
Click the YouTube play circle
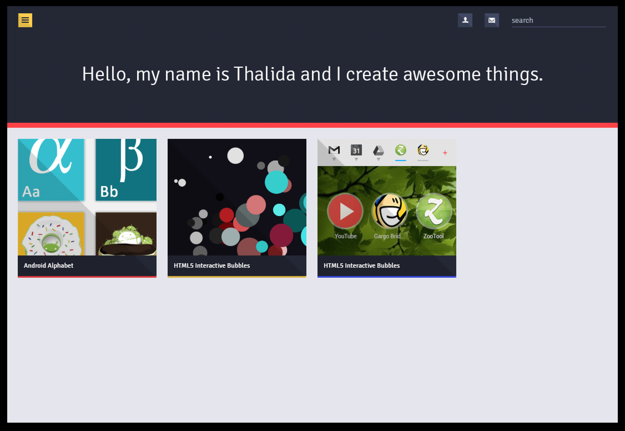345,211
